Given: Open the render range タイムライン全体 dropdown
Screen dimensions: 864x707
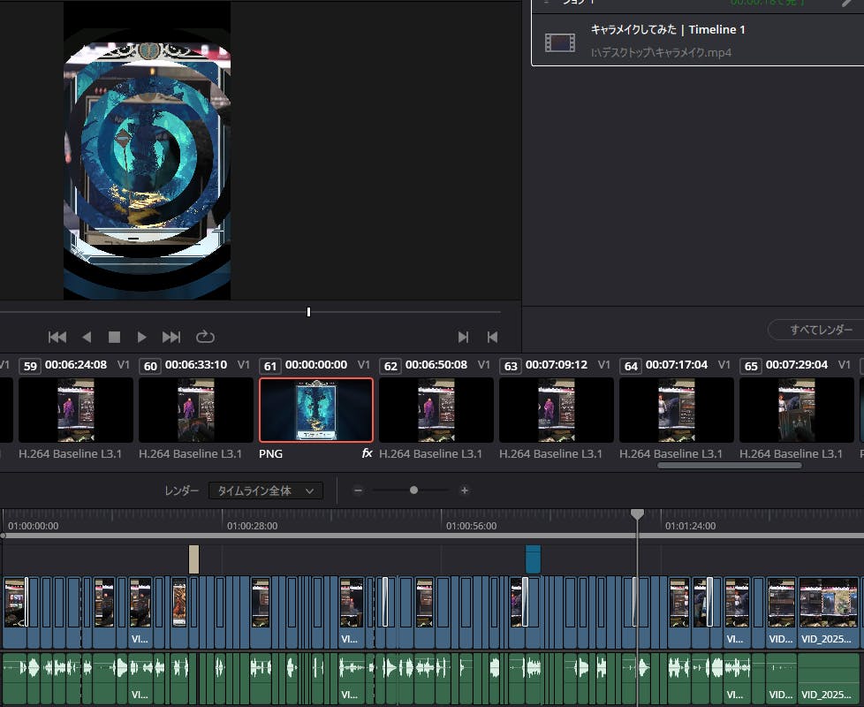Looking at the screenshot, I should [x=266, y=490].
